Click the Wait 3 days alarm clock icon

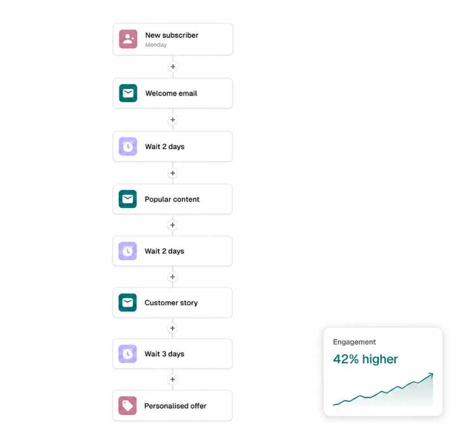[127, 354]
